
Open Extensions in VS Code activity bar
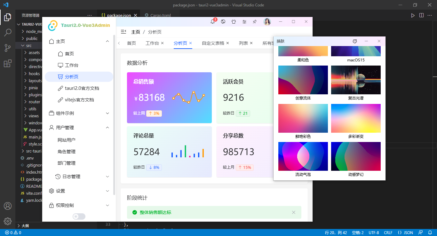pos(8,63)
